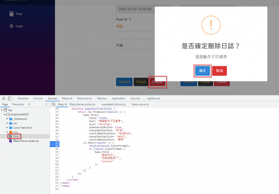Open the three-dot menu in Sources navigator

pos(46,104)
